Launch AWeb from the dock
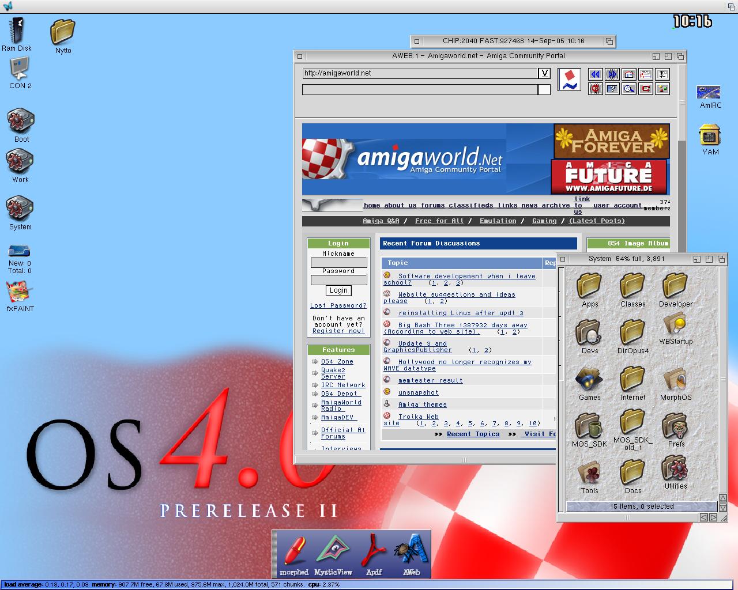This screenshot has height=590, width=738. tap(411, 555)
